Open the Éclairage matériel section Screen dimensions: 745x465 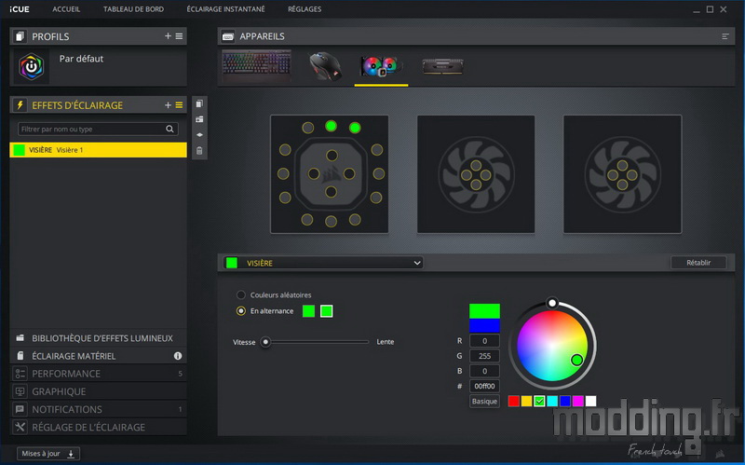click(99, 356)
